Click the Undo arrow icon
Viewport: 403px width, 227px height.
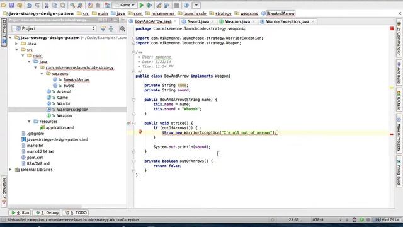[x=30, y=5]
